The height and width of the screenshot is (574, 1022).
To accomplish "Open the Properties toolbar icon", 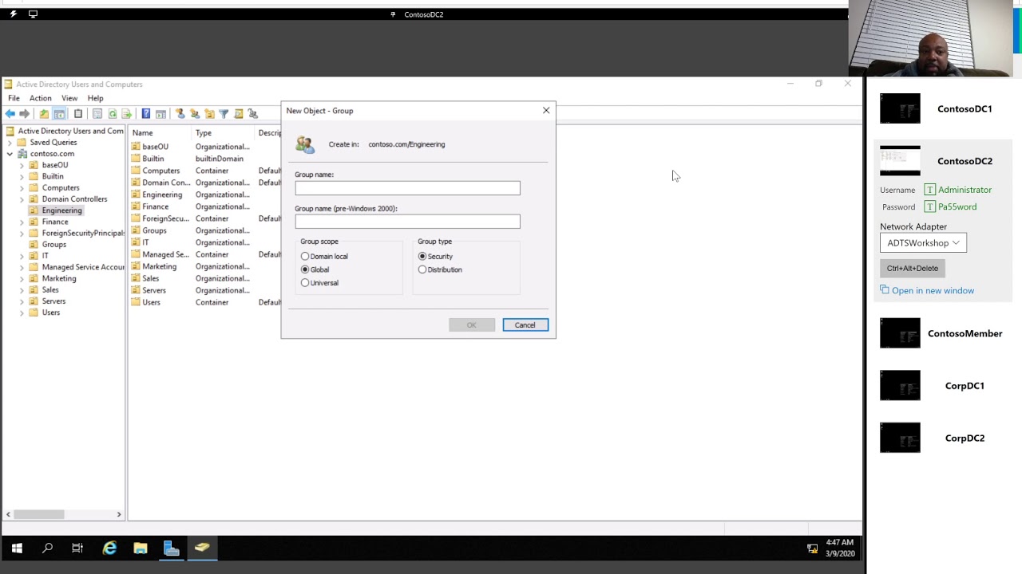I will click(x=97, y=114).
